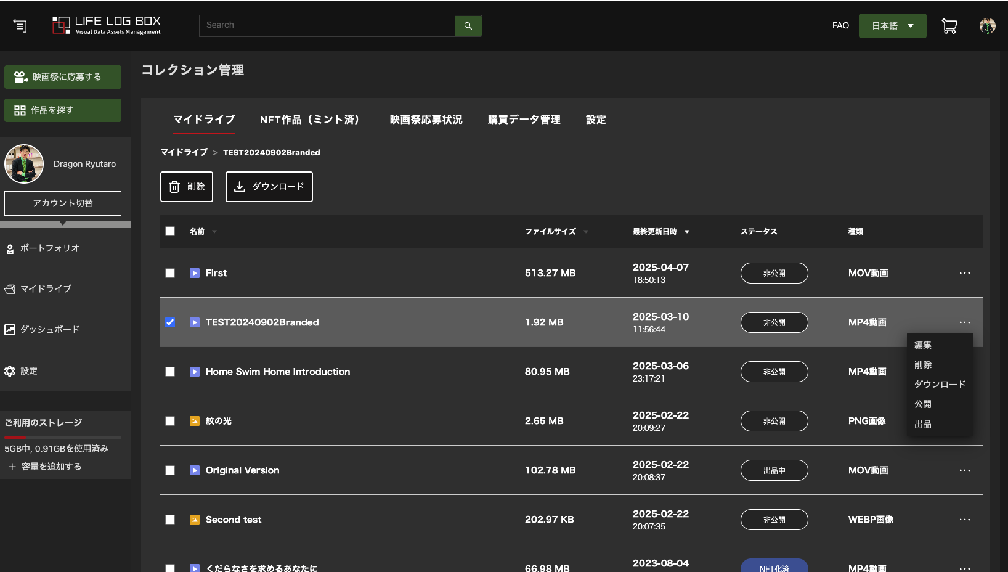This screenshot has width=1008, height=572.
Task: Open the 日本語 language dropdown
Action: click(892, 26)
